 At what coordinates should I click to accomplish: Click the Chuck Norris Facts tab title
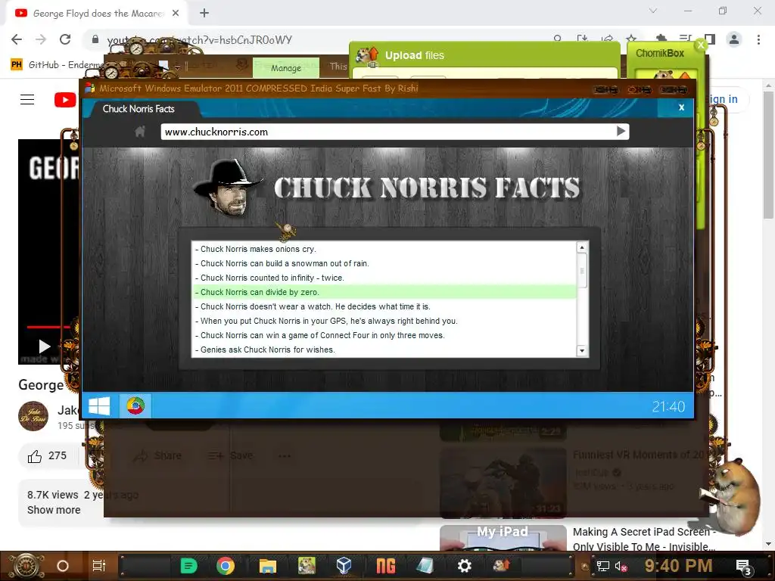139,109
